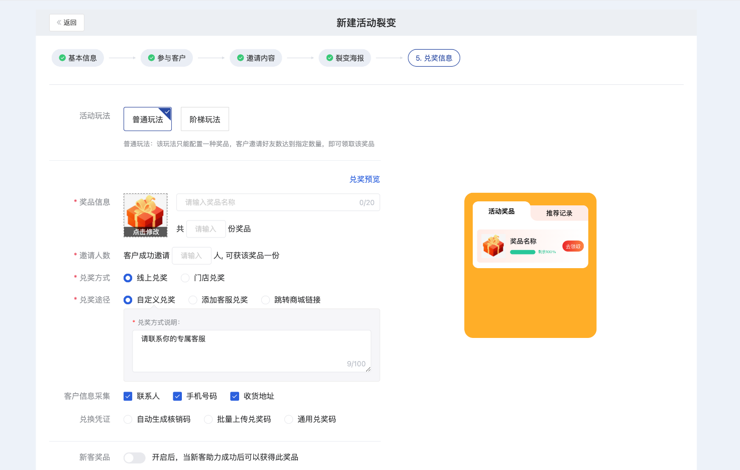The image size is (740, 470).
Task: Click the 兑奖方式说明 text area
Action: pos(252,351)
